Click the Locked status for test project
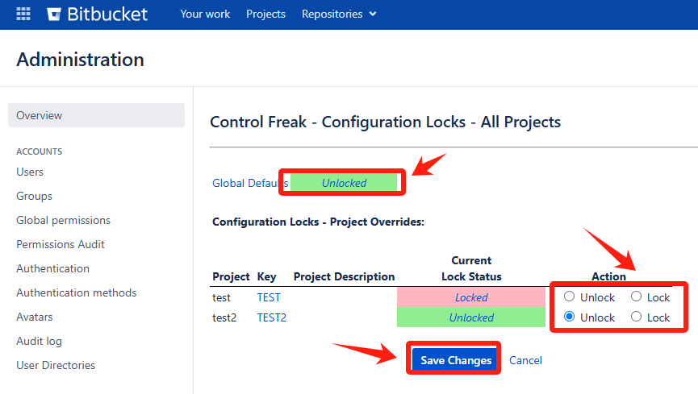The height and width of the screenshot is (394, 698). click(471, 297)
